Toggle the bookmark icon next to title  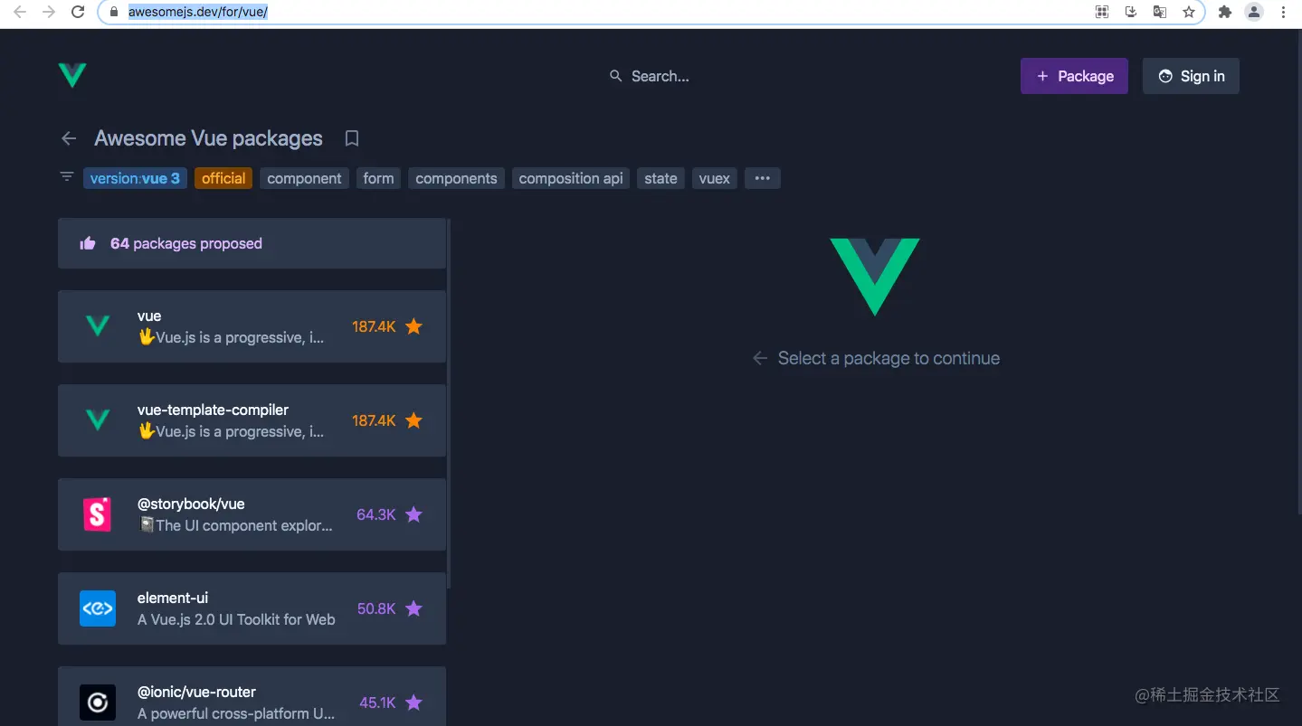pyautogui.click(x=352, y=138)
